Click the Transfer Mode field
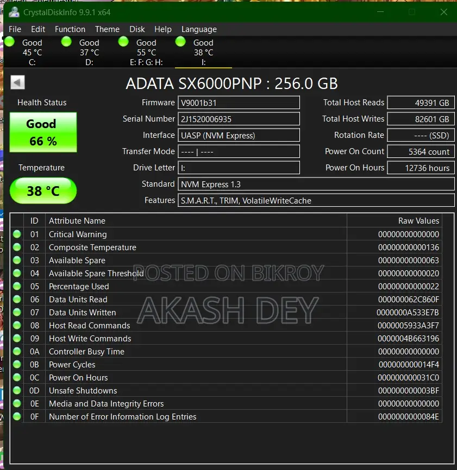The height and width of the screenshot is (470, 457). coord(239,151)
